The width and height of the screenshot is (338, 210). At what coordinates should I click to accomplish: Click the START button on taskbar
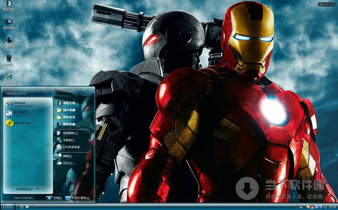(x=7, y=207)
